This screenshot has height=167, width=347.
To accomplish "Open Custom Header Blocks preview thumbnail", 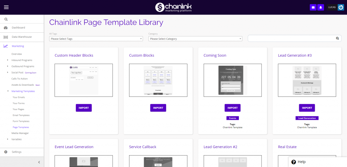I will coord(84,80).
